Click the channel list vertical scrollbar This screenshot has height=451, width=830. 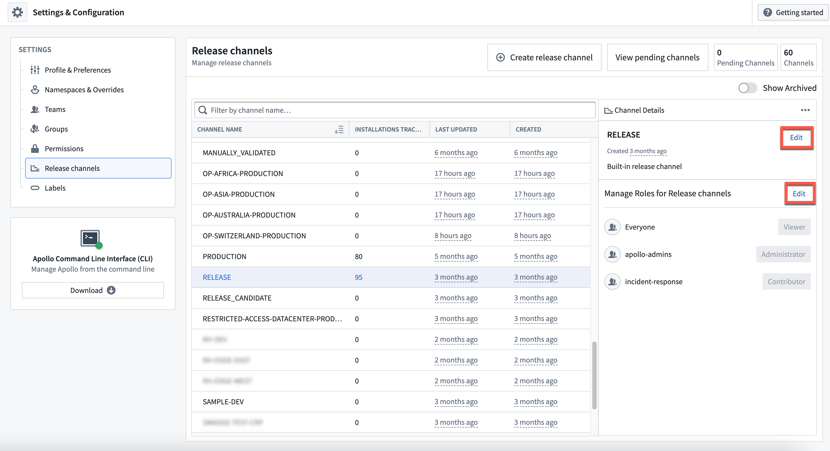[594, 375]
